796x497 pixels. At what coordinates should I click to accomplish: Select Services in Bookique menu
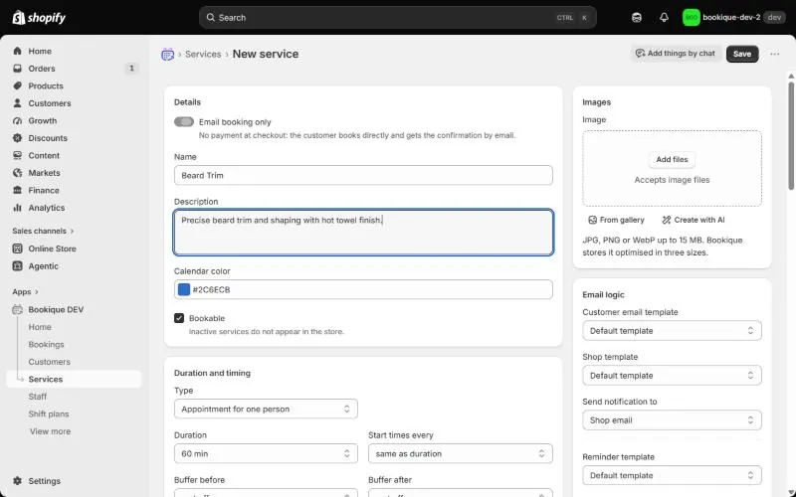click(74, 380)
